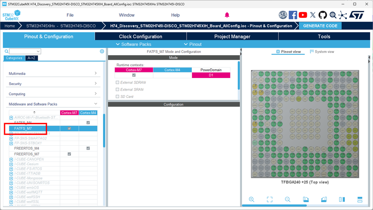Enable External SRAM checkbox
The image size is (373, 210).
click(x=117, y=90)
